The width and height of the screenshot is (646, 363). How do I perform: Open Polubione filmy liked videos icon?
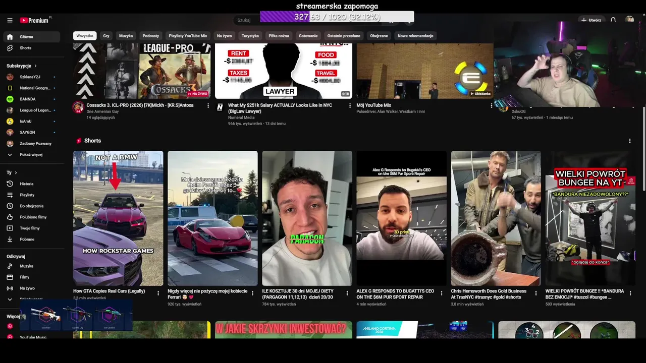(10, 217)
